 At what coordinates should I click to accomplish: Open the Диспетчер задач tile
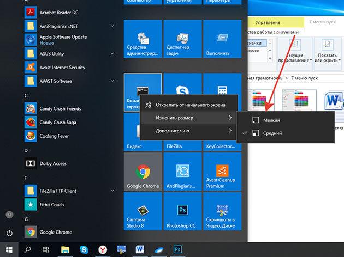182,39
